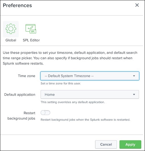Click the 'Set a time zone for this user' hint
Image resolution: width=145 pixels, height=151 pixels.
[x=61, y=83]
